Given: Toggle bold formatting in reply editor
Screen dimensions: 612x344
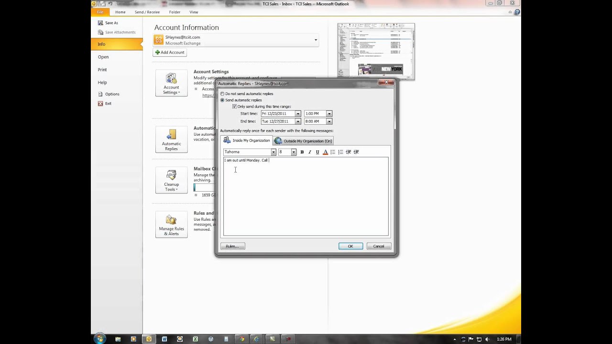Looking at the screenshot, I should [302, 152].
